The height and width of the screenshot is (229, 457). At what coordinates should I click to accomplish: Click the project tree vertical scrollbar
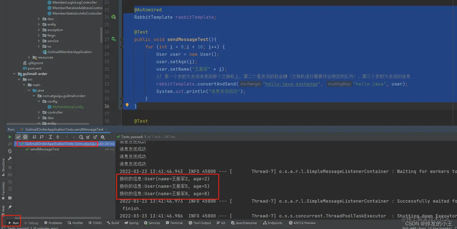coord(101,35)
